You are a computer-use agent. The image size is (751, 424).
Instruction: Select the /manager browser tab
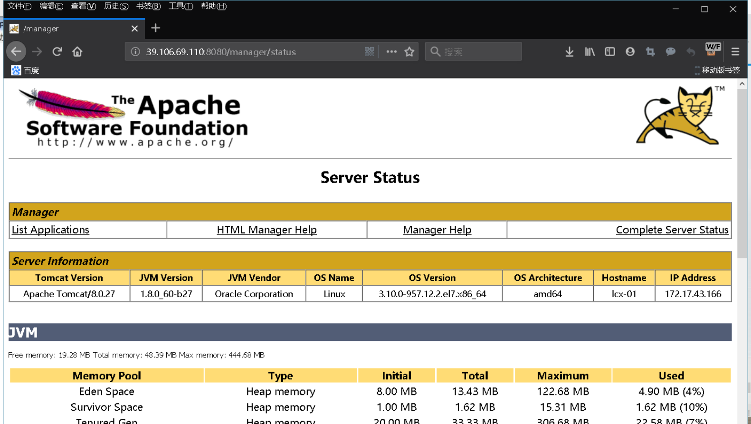tap(74, 29)
